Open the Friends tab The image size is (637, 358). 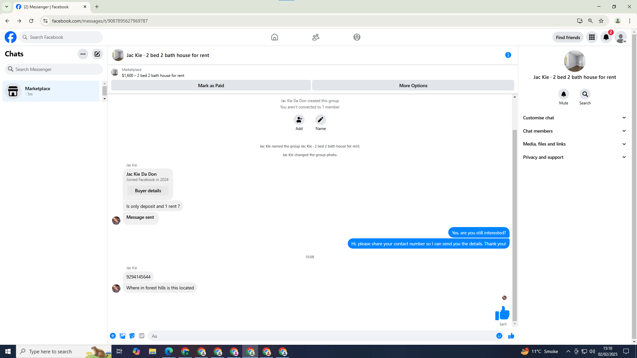tap(316, 37)
